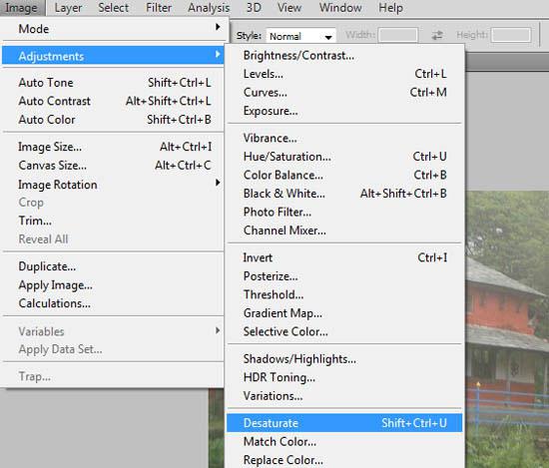
Task: Open Image Size dialog
Action: pyautogui.click(x=113, y=147)
